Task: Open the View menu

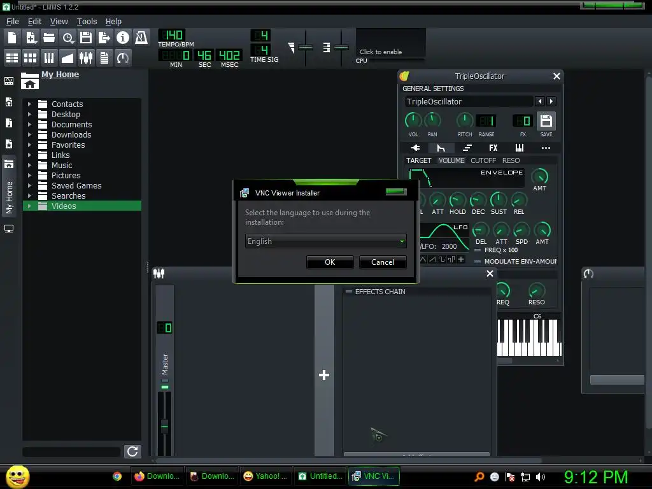Action: point(59,21)
